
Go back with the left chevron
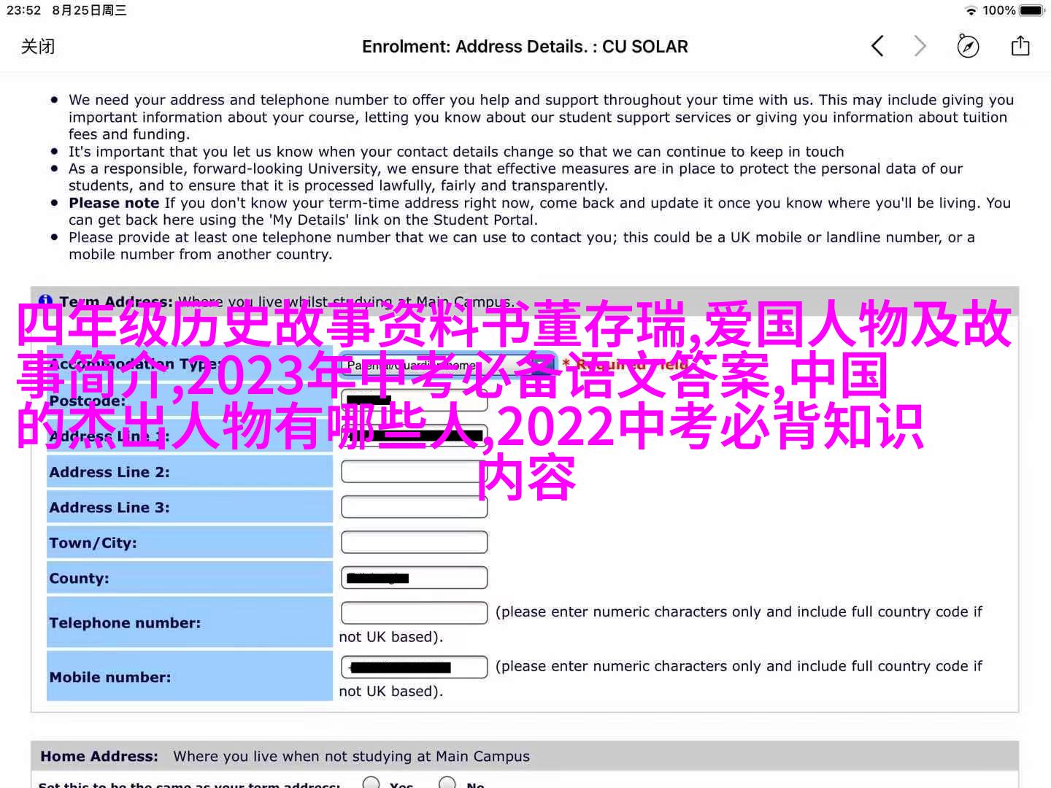877,47
